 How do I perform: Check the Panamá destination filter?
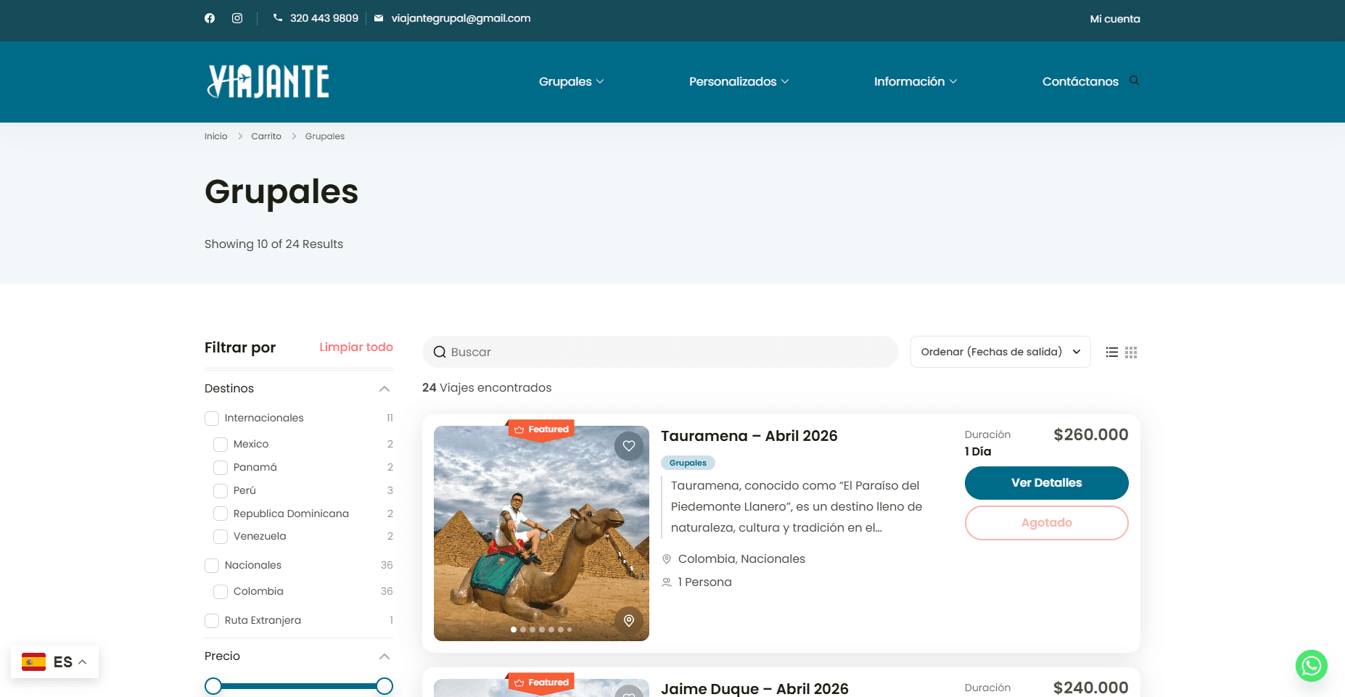(x=221, y=468)
